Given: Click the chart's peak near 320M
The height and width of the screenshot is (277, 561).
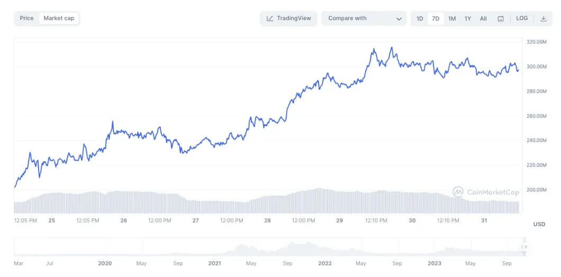Looking at the screenshot, I should coord(392,48).
